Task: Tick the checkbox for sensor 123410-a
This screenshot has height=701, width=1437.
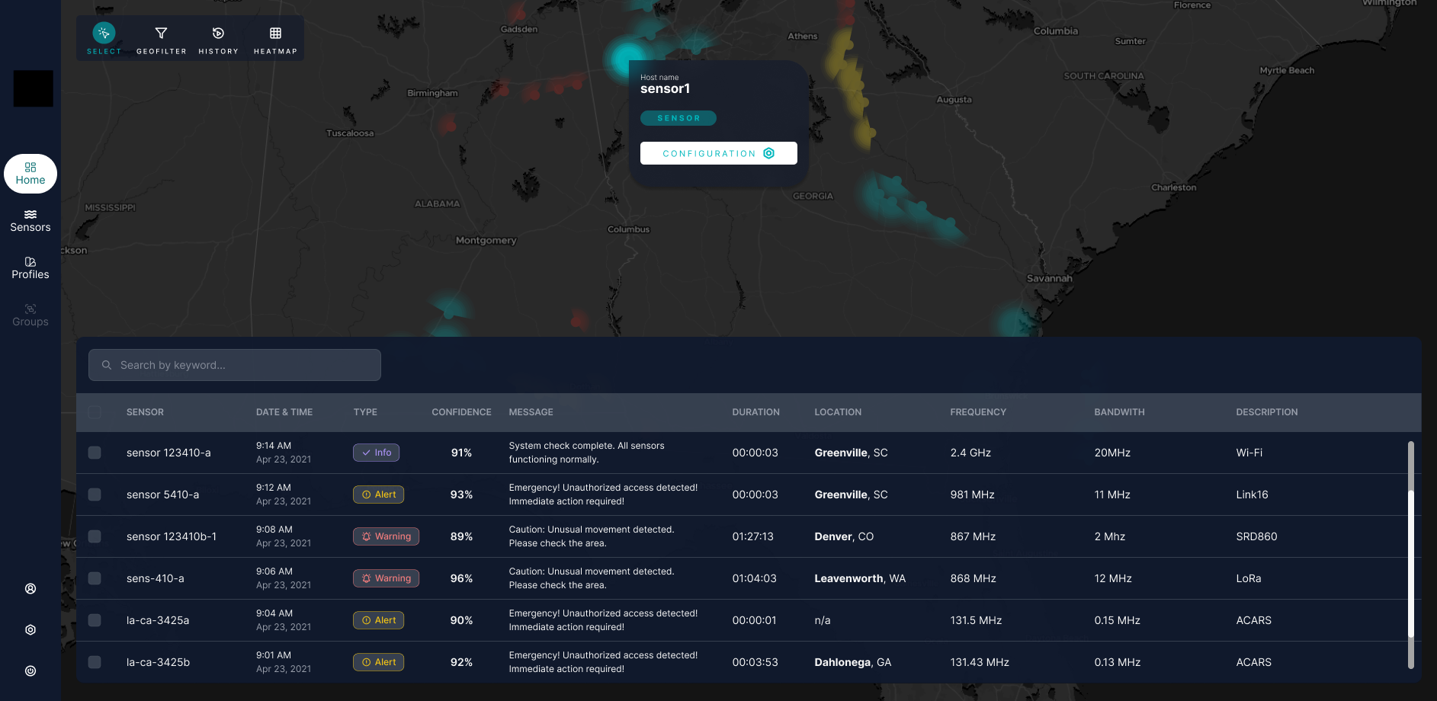Action: point(95,453)
